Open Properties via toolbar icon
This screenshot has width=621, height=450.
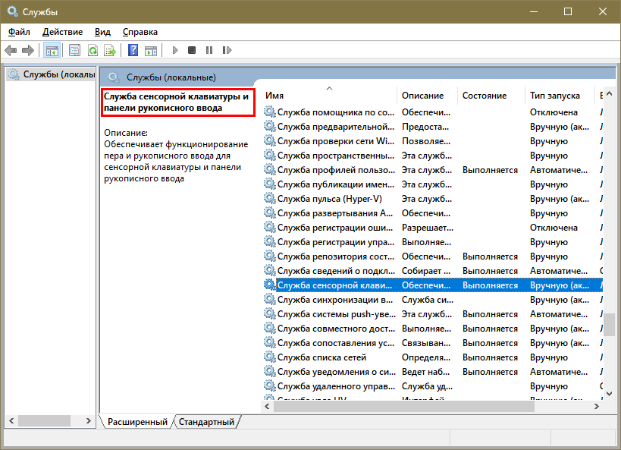[x=74, y=50]
